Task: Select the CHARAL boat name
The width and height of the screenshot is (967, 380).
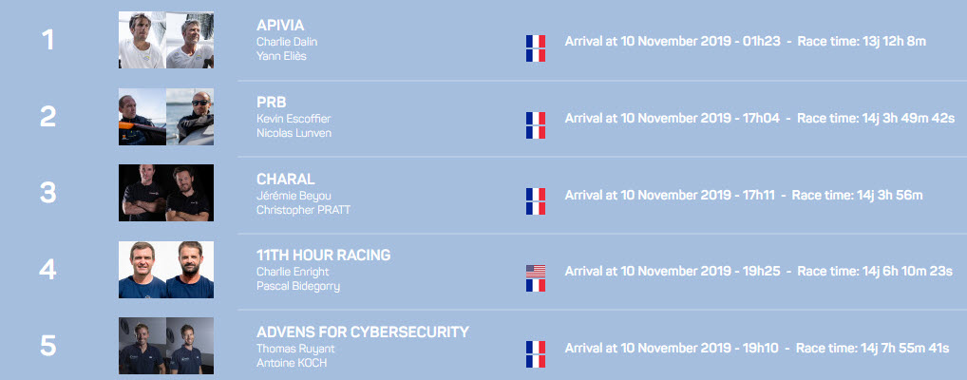Action: [286, 180]
